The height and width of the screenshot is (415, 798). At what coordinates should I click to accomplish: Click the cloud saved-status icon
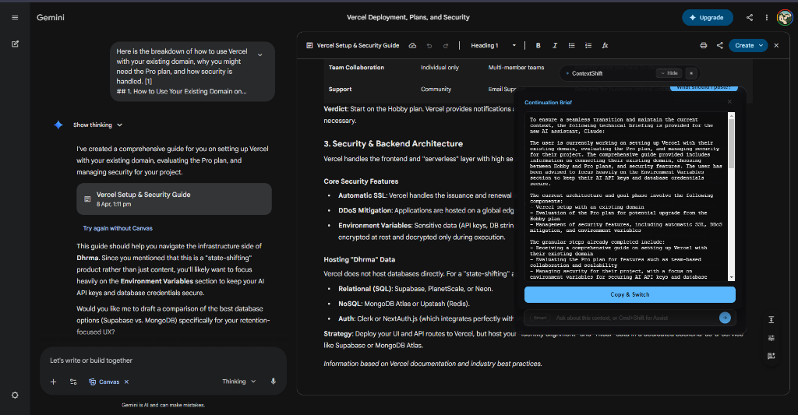(413, 45)
